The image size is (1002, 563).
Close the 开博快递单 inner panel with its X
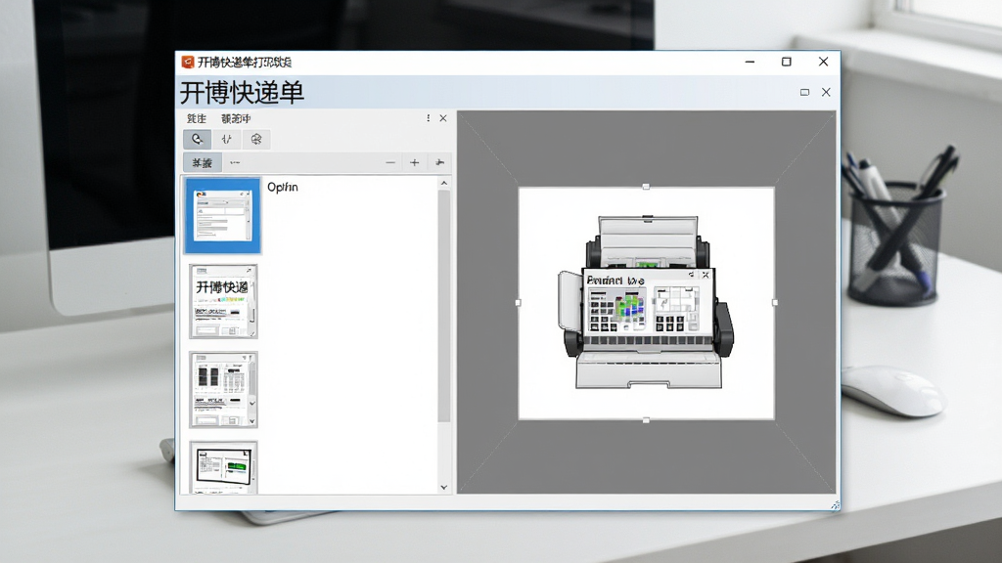(826, 92)
